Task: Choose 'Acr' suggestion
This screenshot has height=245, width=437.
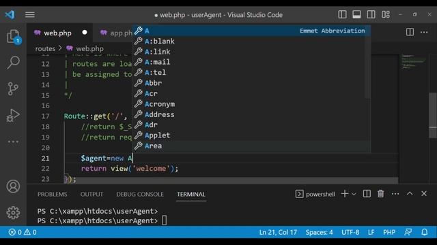Action: [x=251, y=94]
